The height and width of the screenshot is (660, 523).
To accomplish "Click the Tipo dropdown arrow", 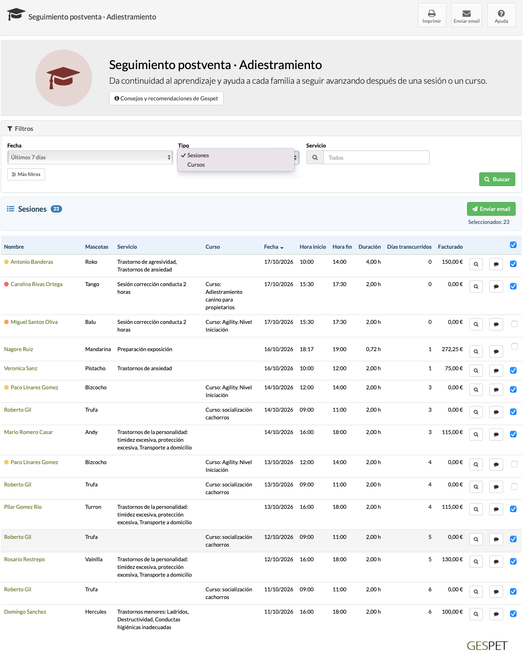I will coord(296,158).
